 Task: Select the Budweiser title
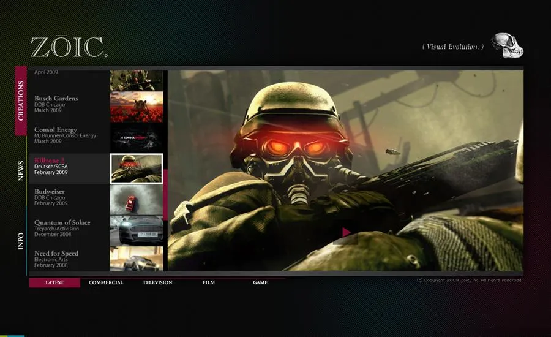50,191
